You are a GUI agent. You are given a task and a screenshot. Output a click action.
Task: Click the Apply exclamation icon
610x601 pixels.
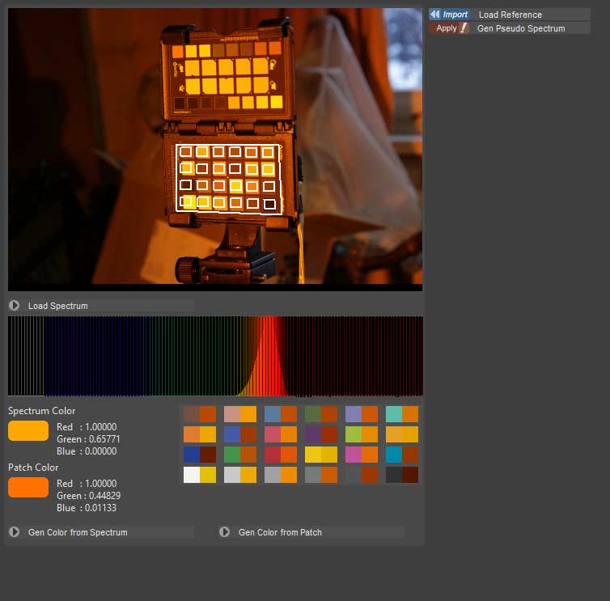[x=464, y=28]
